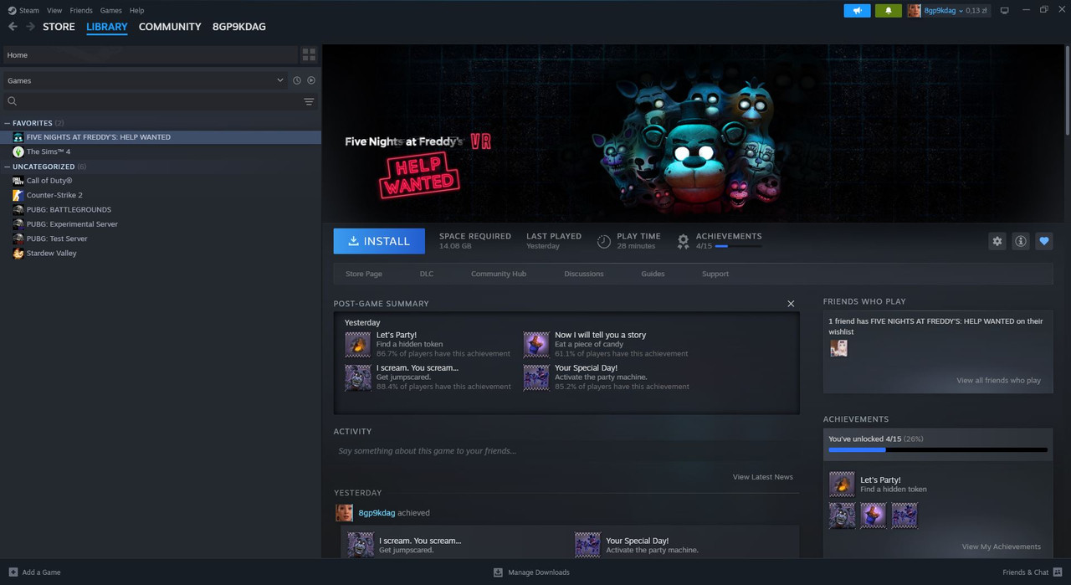The image size is (1071, 585).
Task: Open the Games menu
Action: click(x=110, y=10)
